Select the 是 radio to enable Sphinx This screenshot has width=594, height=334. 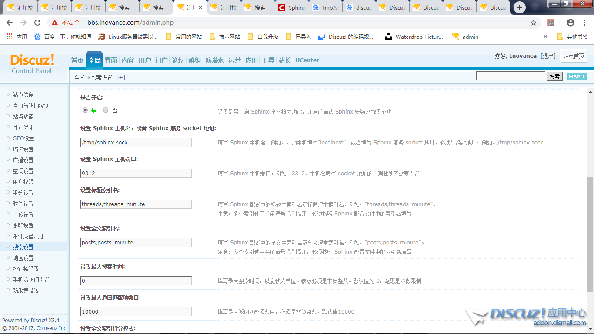(x=85, y=110)
